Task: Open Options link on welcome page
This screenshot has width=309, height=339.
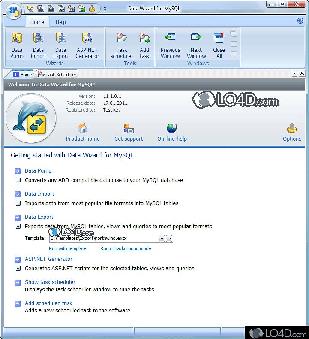Action: [292, 139]
